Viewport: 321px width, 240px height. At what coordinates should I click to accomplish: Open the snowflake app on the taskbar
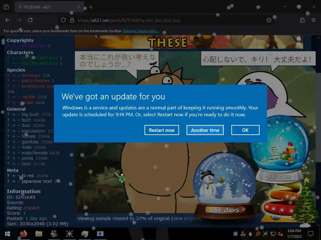(x=69, y=234)
